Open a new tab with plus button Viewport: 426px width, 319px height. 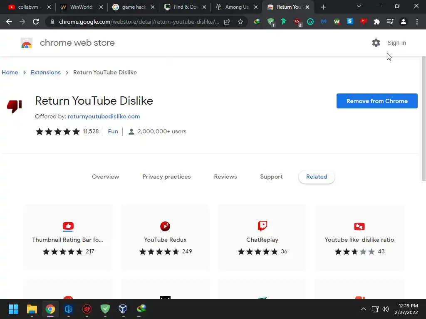click(323, 7)
